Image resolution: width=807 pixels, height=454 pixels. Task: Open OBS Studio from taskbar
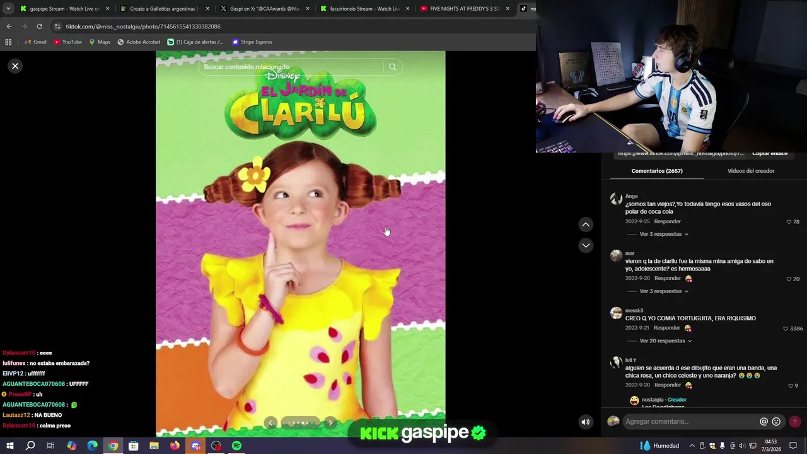tap(216, 446)
